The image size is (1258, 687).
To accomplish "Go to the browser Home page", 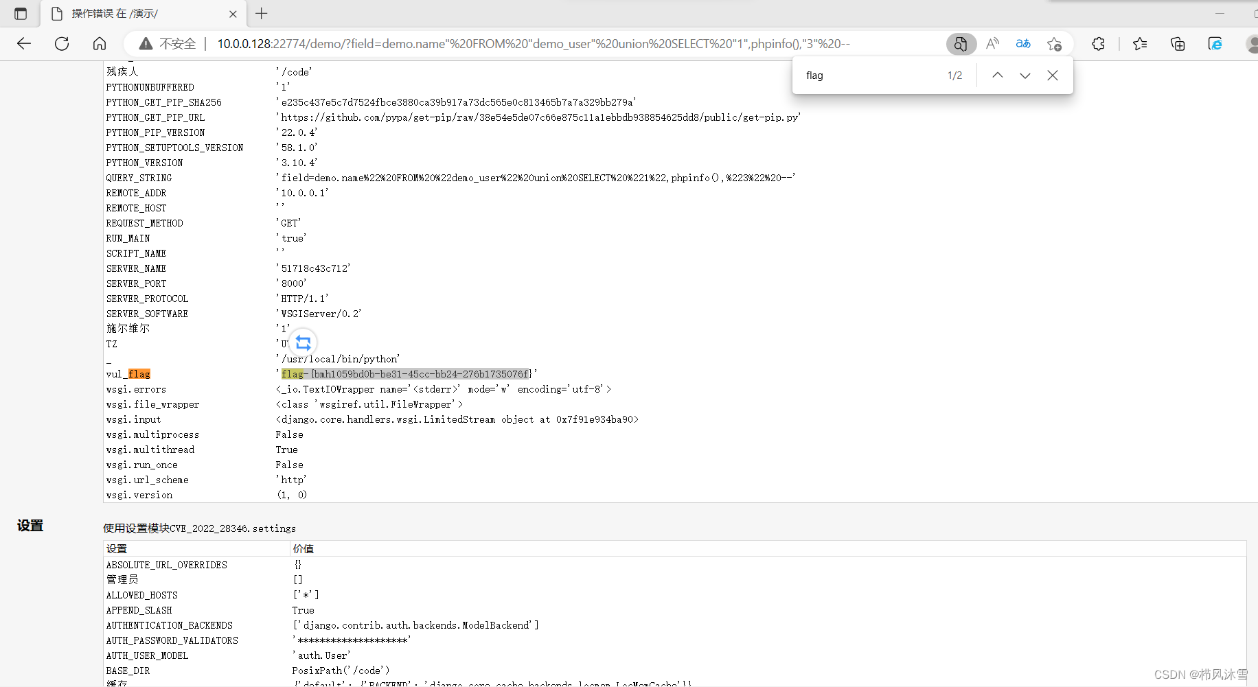I will click(x=100, y=43).
